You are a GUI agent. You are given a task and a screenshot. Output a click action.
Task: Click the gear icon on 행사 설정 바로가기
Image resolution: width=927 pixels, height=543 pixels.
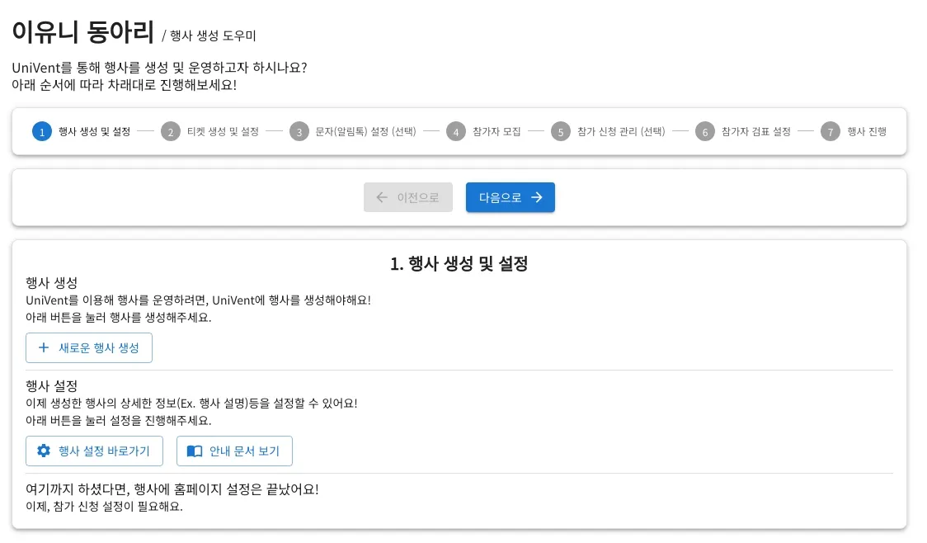pos(44,451)
